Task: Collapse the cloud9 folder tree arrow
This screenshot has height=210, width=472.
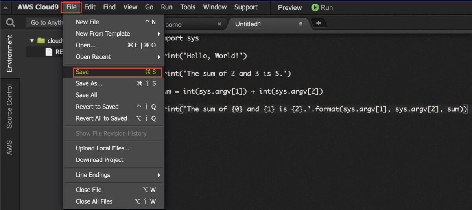Action: [32, 40]
